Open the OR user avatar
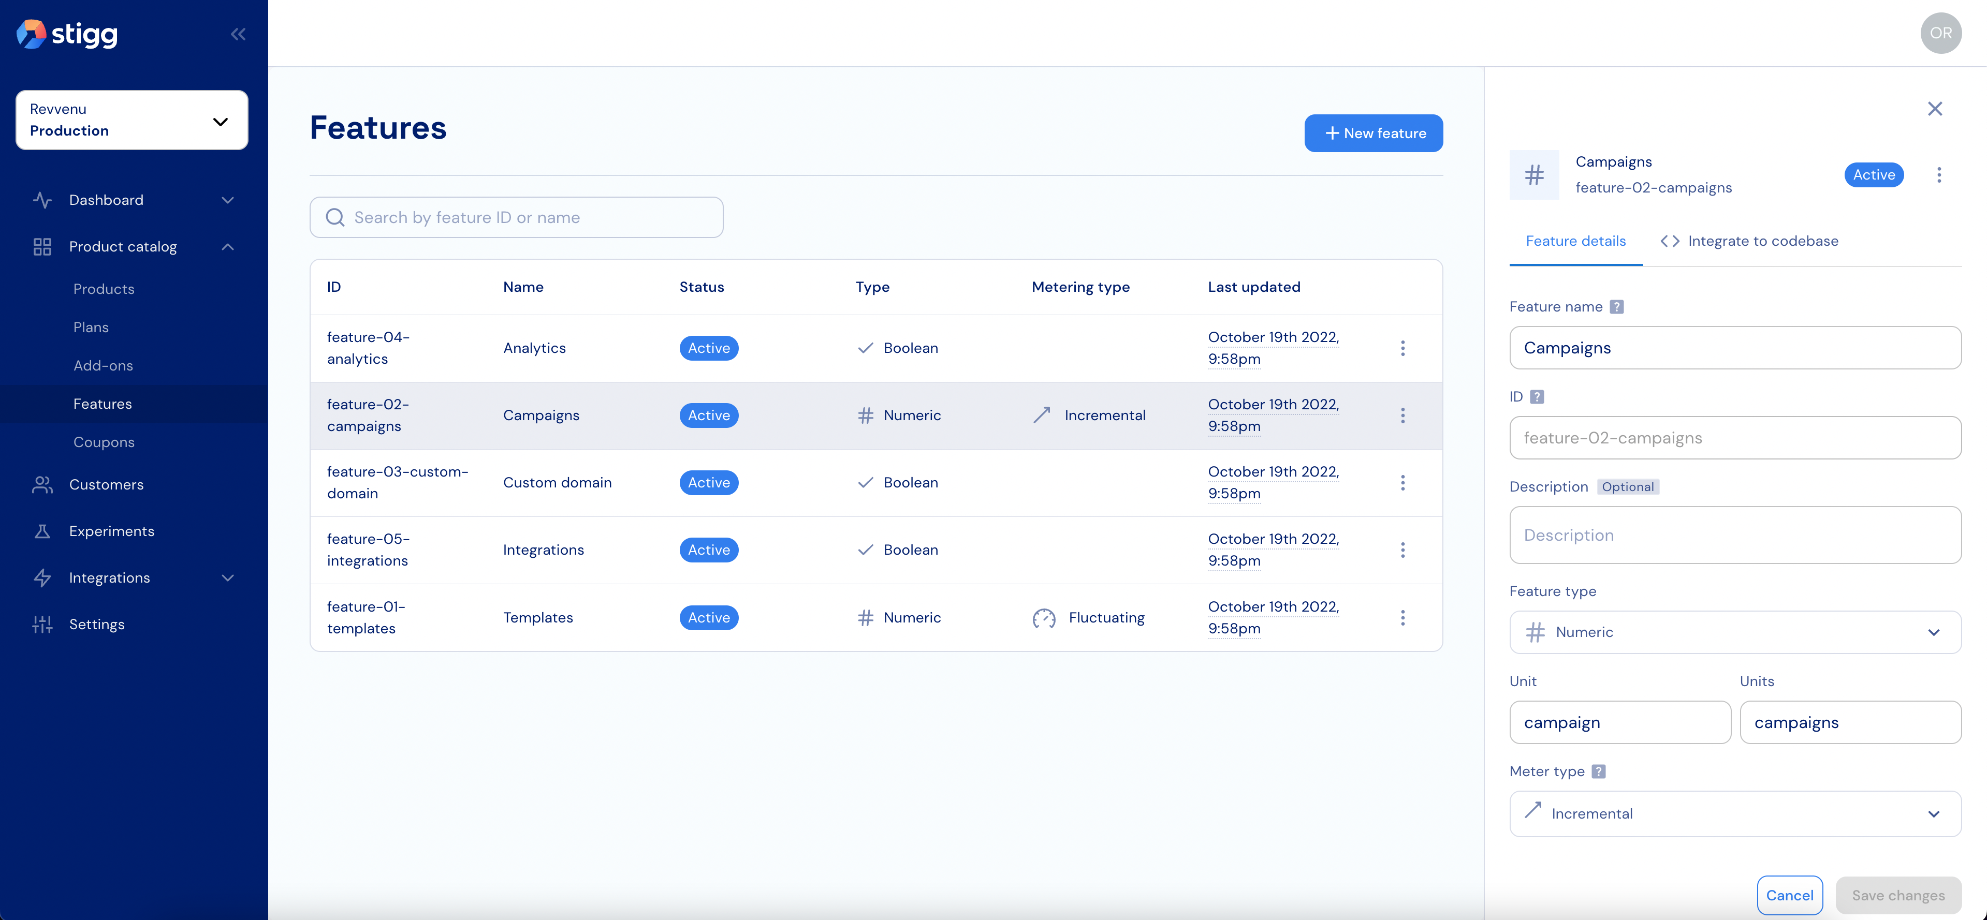The height and width of the screenshot is (920, 1987). [x=1940, y=33]
